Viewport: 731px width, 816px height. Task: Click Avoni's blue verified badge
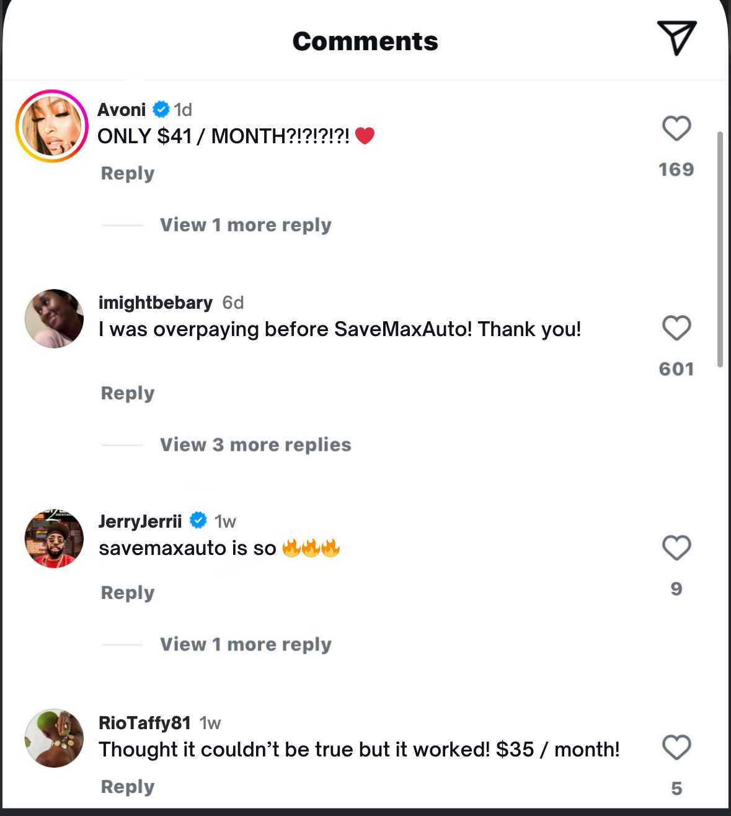[x=161, y=109]
